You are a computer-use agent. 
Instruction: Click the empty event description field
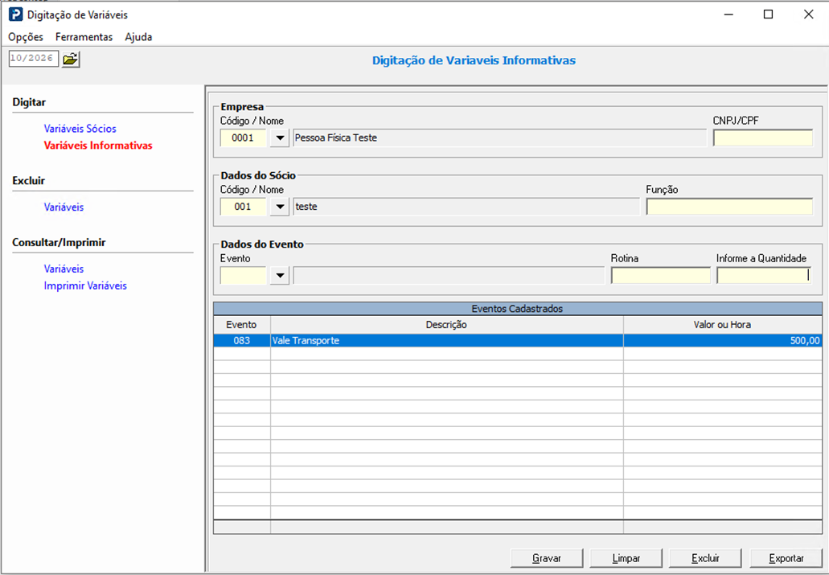point(449,276)
